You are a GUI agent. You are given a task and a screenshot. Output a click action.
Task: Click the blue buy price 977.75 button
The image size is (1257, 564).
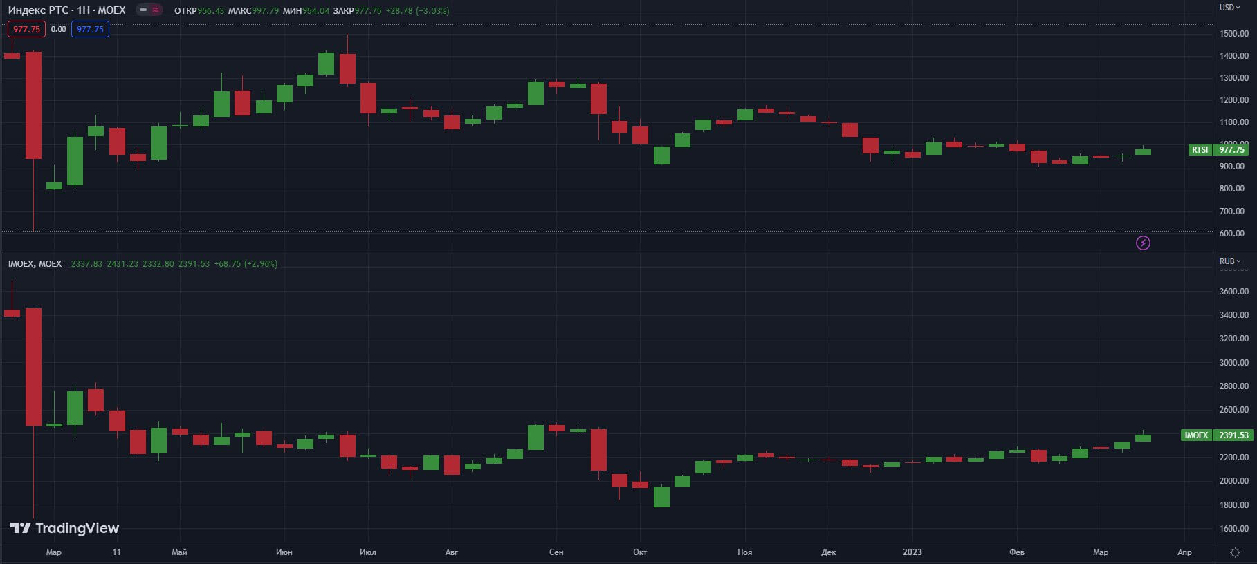click(x=90, y=29)
